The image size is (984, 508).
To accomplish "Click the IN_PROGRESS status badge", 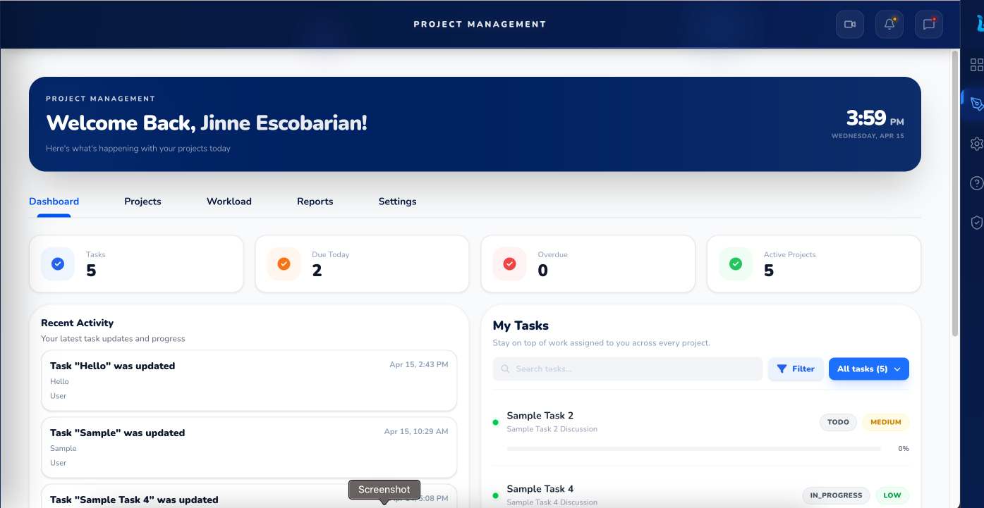I will (836, 495).
